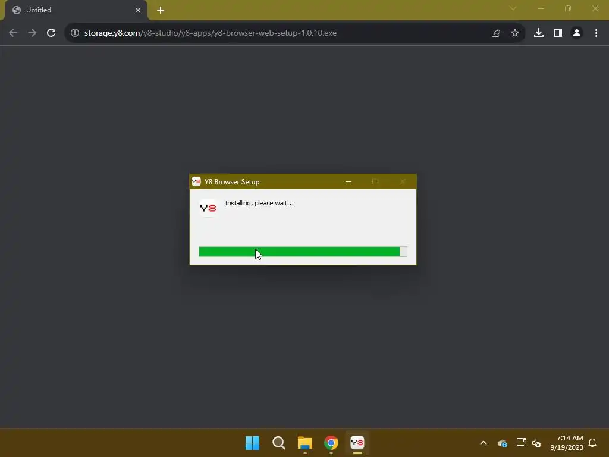This screenshot has width=609, height=457.
Task: Share this page icon
Action: click(x=496, y=33)
